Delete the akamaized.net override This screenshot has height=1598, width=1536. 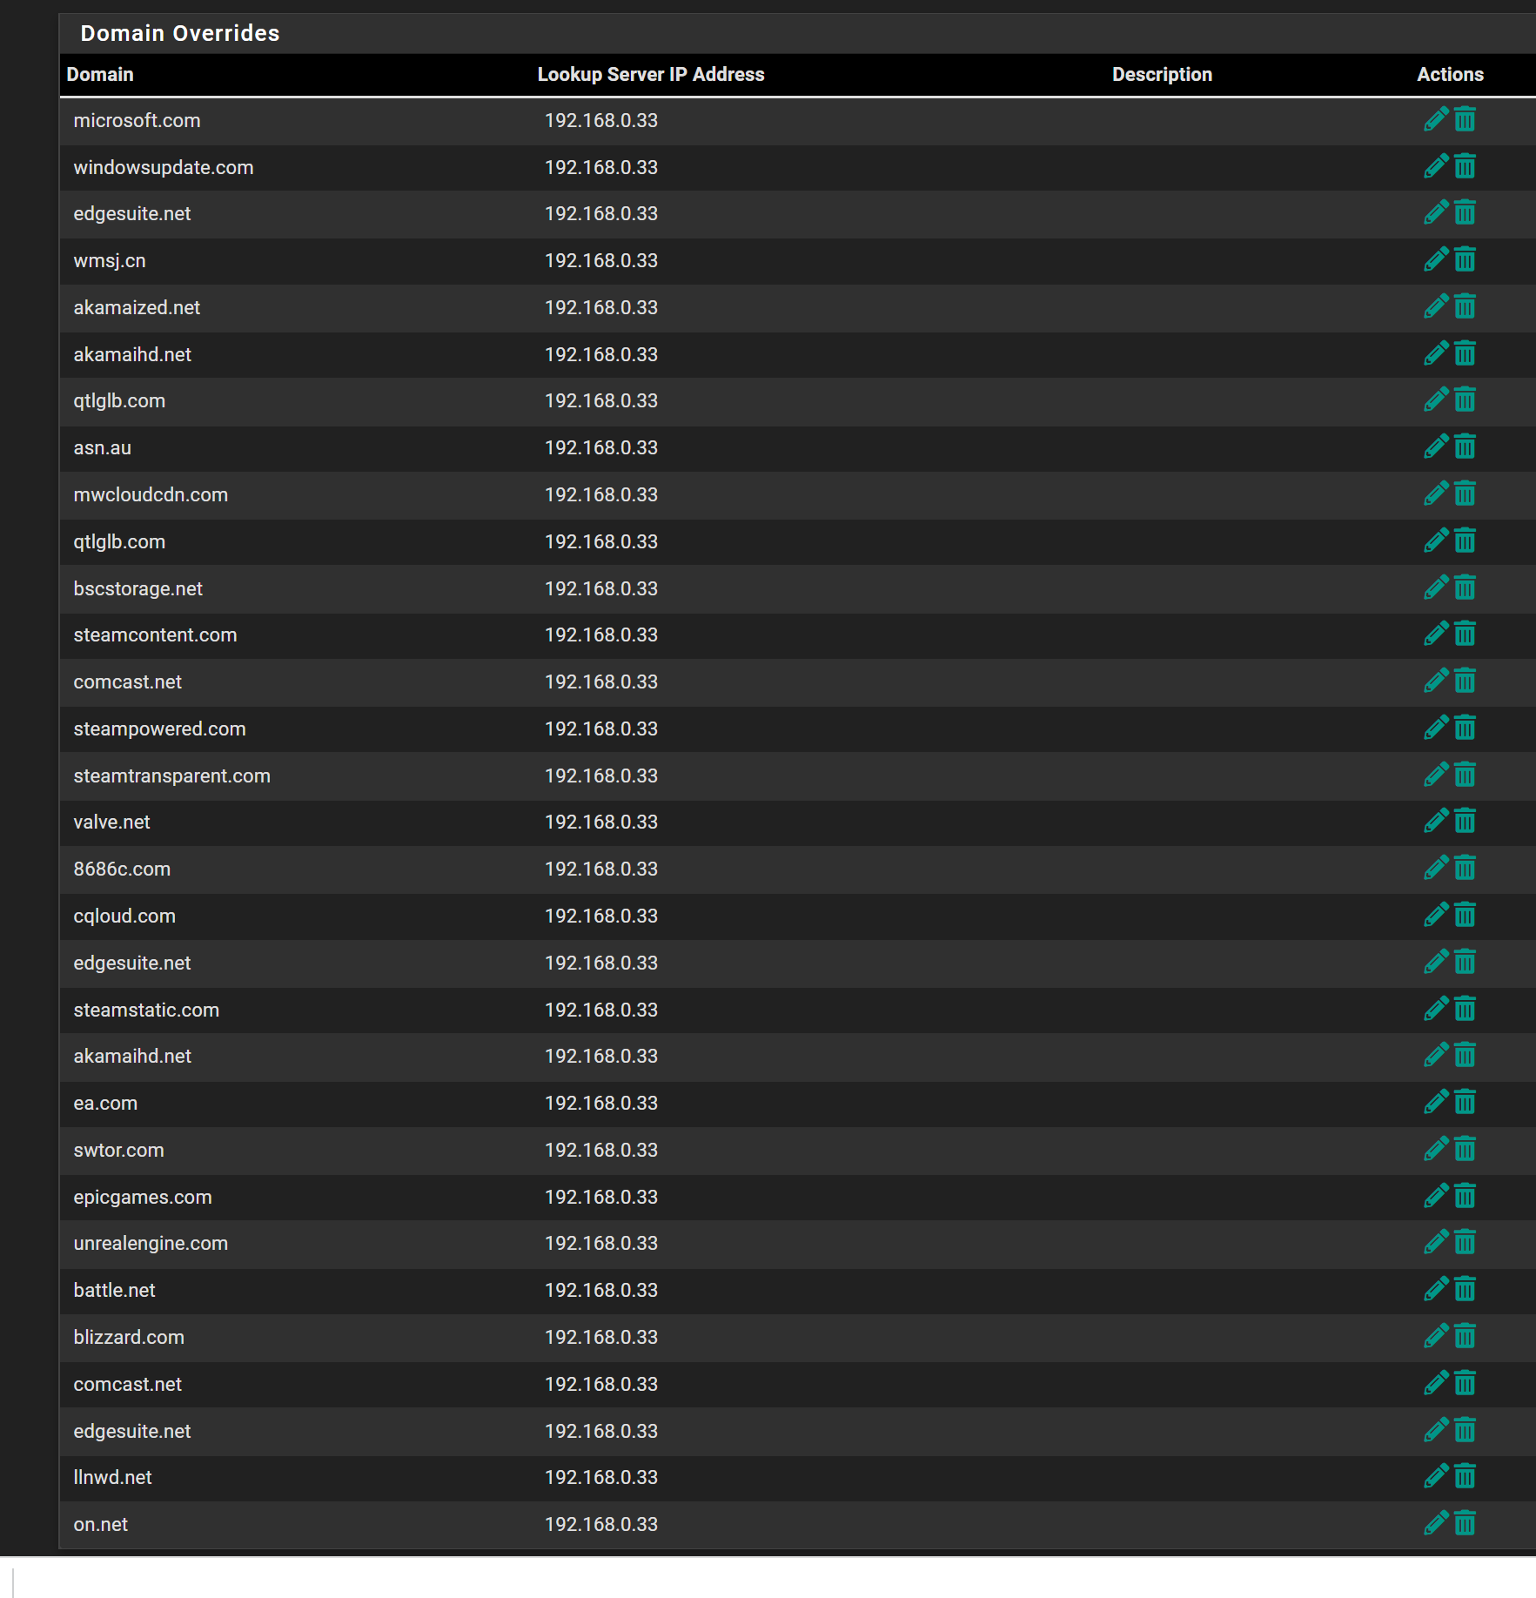(x=1466, y=306)
